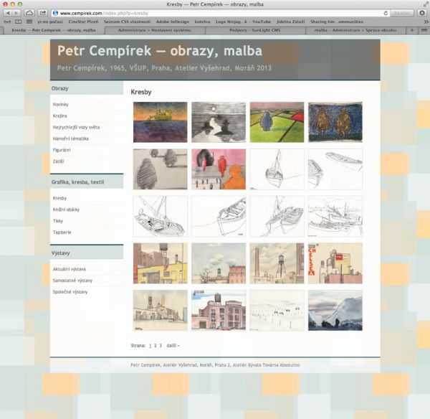Go to page 2 in pagination
Viewport: 430px width, 419px height.
pos(156,346)
